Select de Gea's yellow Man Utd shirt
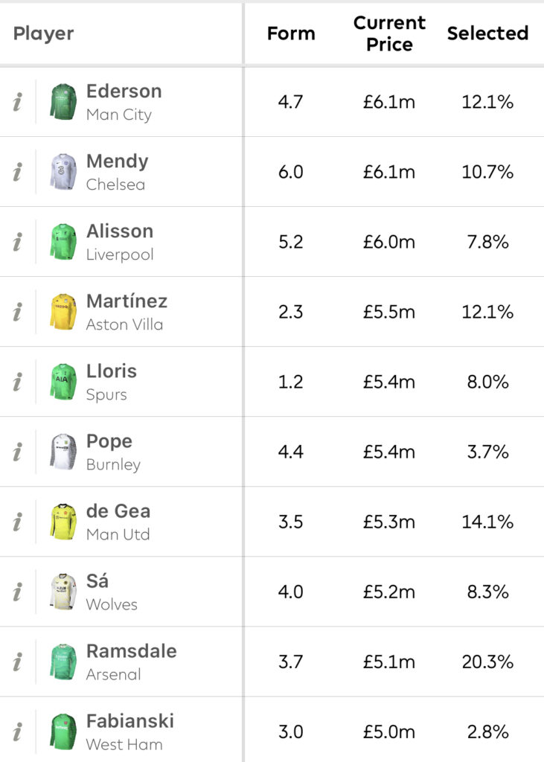 [x=63, y=522]
